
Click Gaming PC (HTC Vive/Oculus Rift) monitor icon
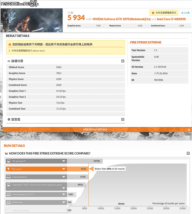coord(9,185)
